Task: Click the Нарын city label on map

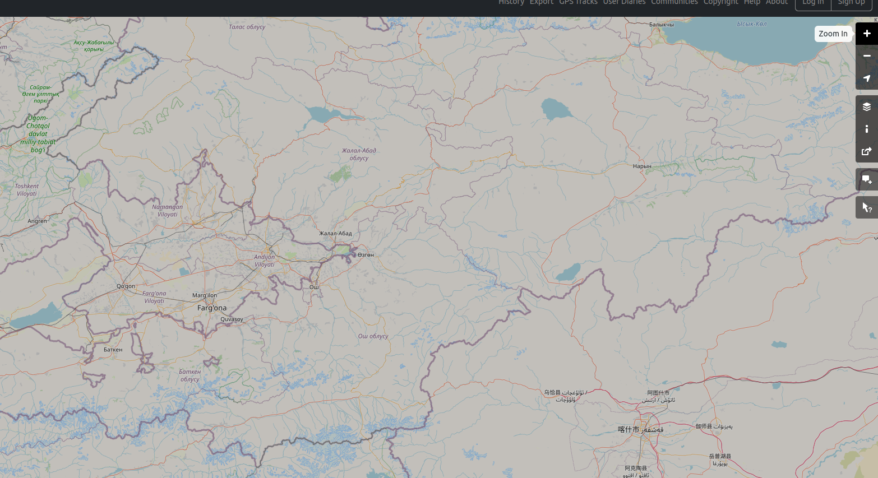Action: point(642,166)
